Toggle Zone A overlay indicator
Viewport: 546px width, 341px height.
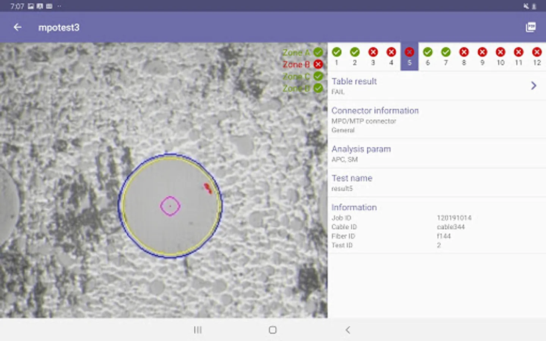(318, 52)
